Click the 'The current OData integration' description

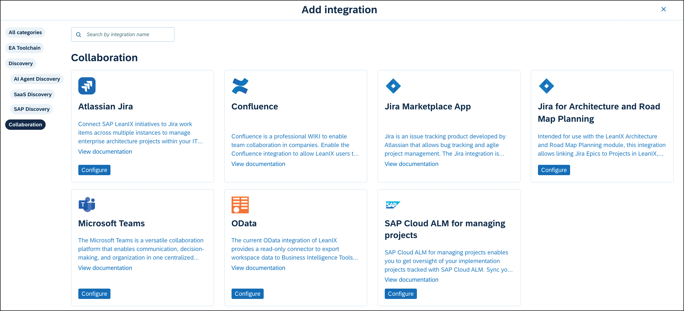coord(295,249)
